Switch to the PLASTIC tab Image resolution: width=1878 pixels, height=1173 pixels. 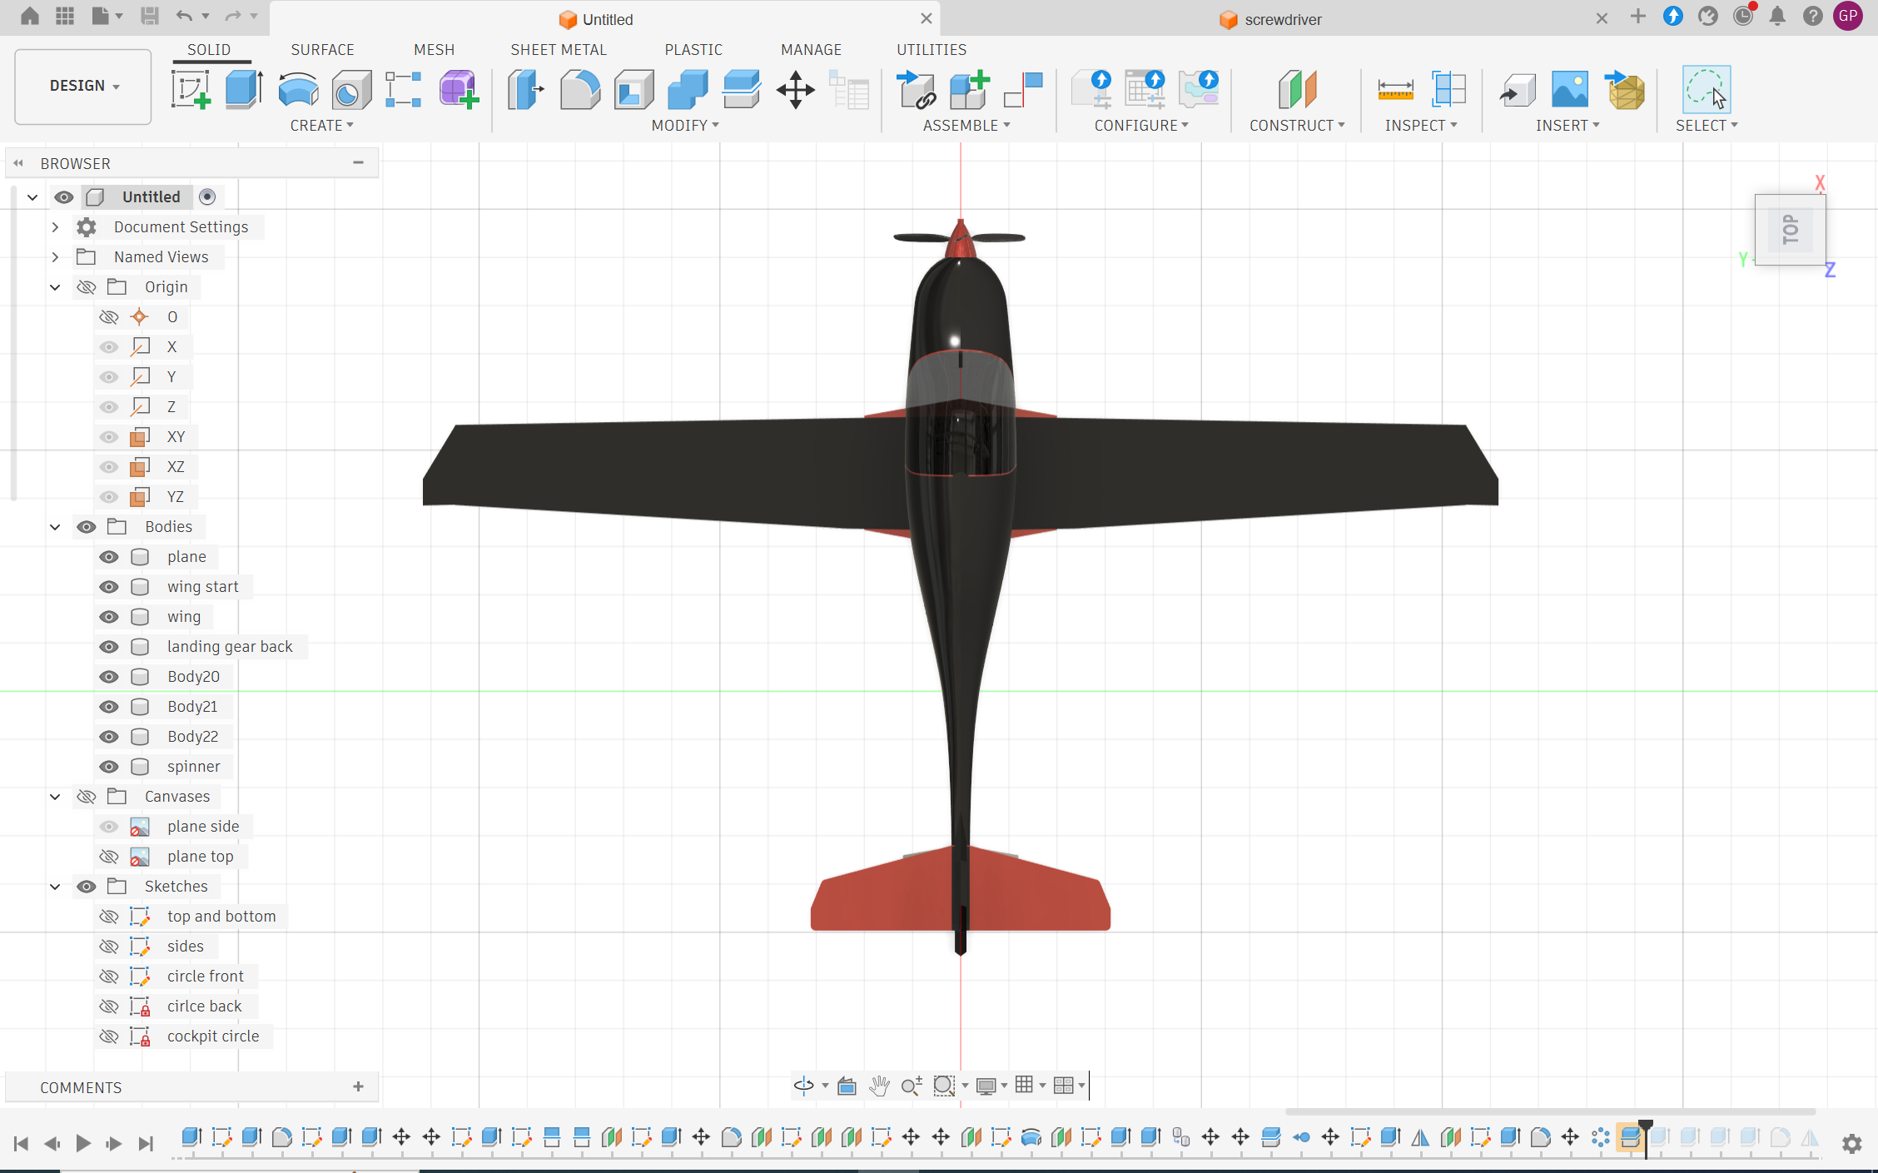[x=693, y=49]
